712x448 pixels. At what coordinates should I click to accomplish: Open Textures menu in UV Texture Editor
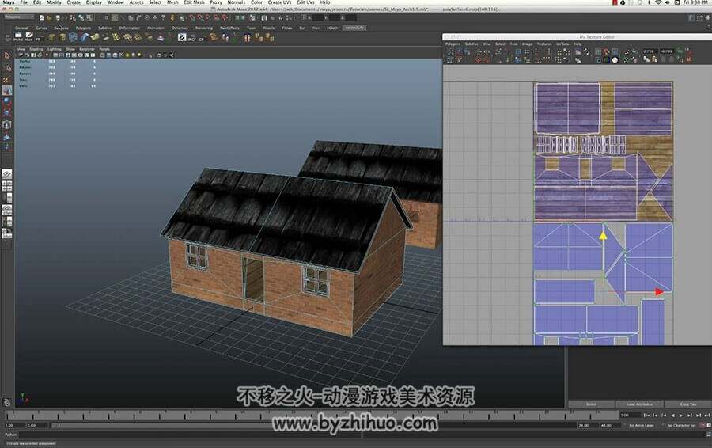[x=544, y=44]
